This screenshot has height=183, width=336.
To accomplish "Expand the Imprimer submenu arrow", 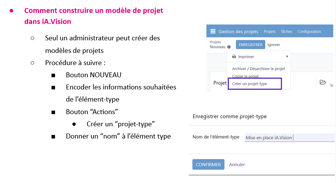I will (287, 57).
